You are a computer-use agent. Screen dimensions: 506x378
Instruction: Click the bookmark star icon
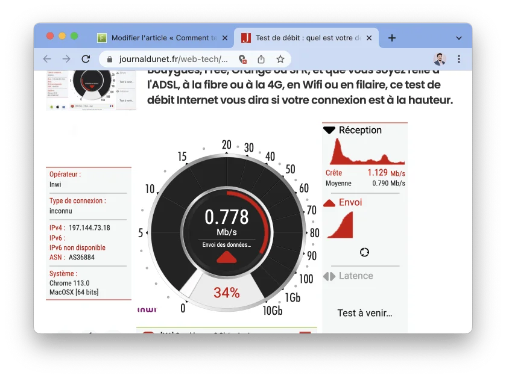point(279,60)
